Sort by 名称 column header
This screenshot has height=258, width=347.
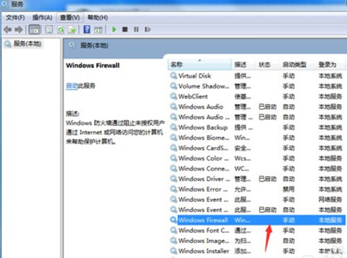199,64
